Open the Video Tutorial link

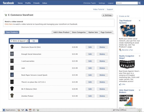(98, 9)
